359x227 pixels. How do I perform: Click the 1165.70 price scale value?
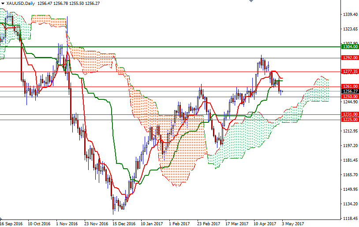(350, 175)
